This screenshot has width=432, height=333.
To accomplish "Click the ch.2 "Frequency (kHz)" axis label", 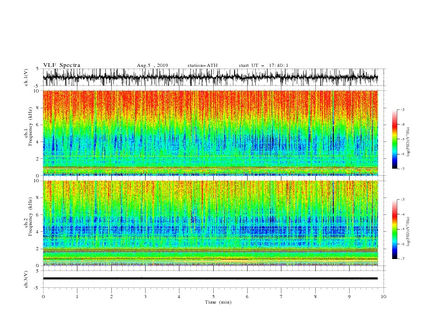I will tap(31, 217).
